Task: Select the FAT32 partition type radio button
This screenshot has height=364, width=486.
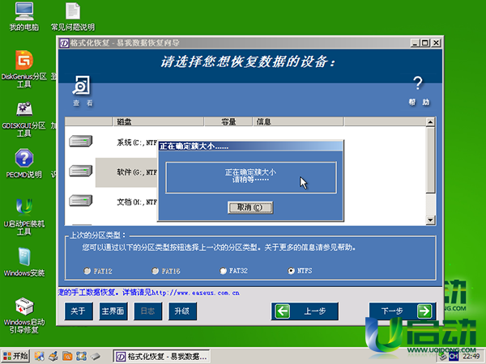Action: pos(223,271)
